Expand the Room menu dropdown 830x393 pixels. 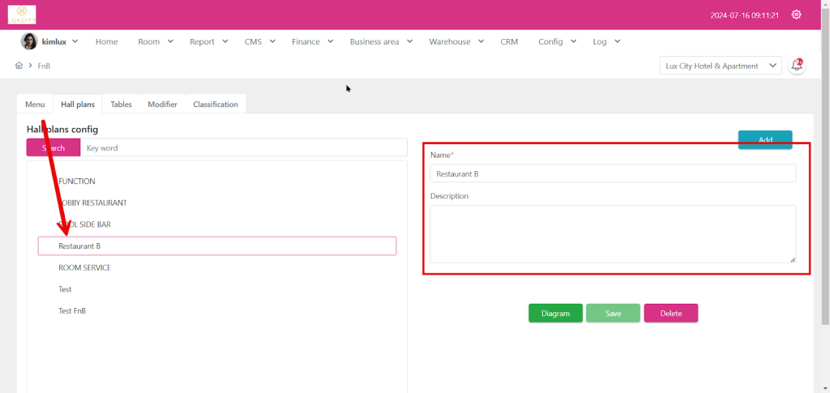(x=155, y=41)
